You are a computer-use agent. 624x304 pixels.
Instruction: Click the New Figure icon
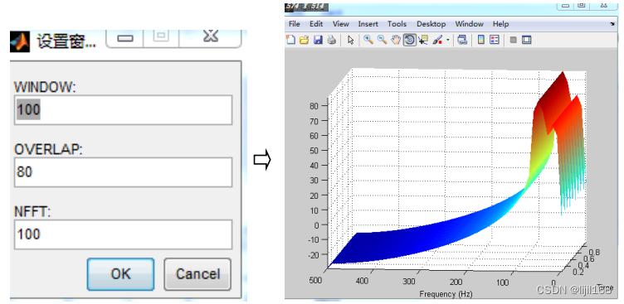pos(291,40)
